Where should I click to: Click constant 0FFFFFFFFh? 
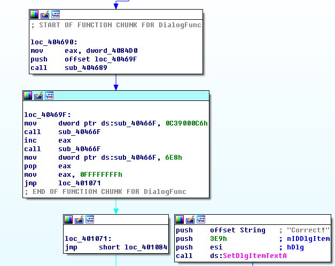(x=101, y=175)
